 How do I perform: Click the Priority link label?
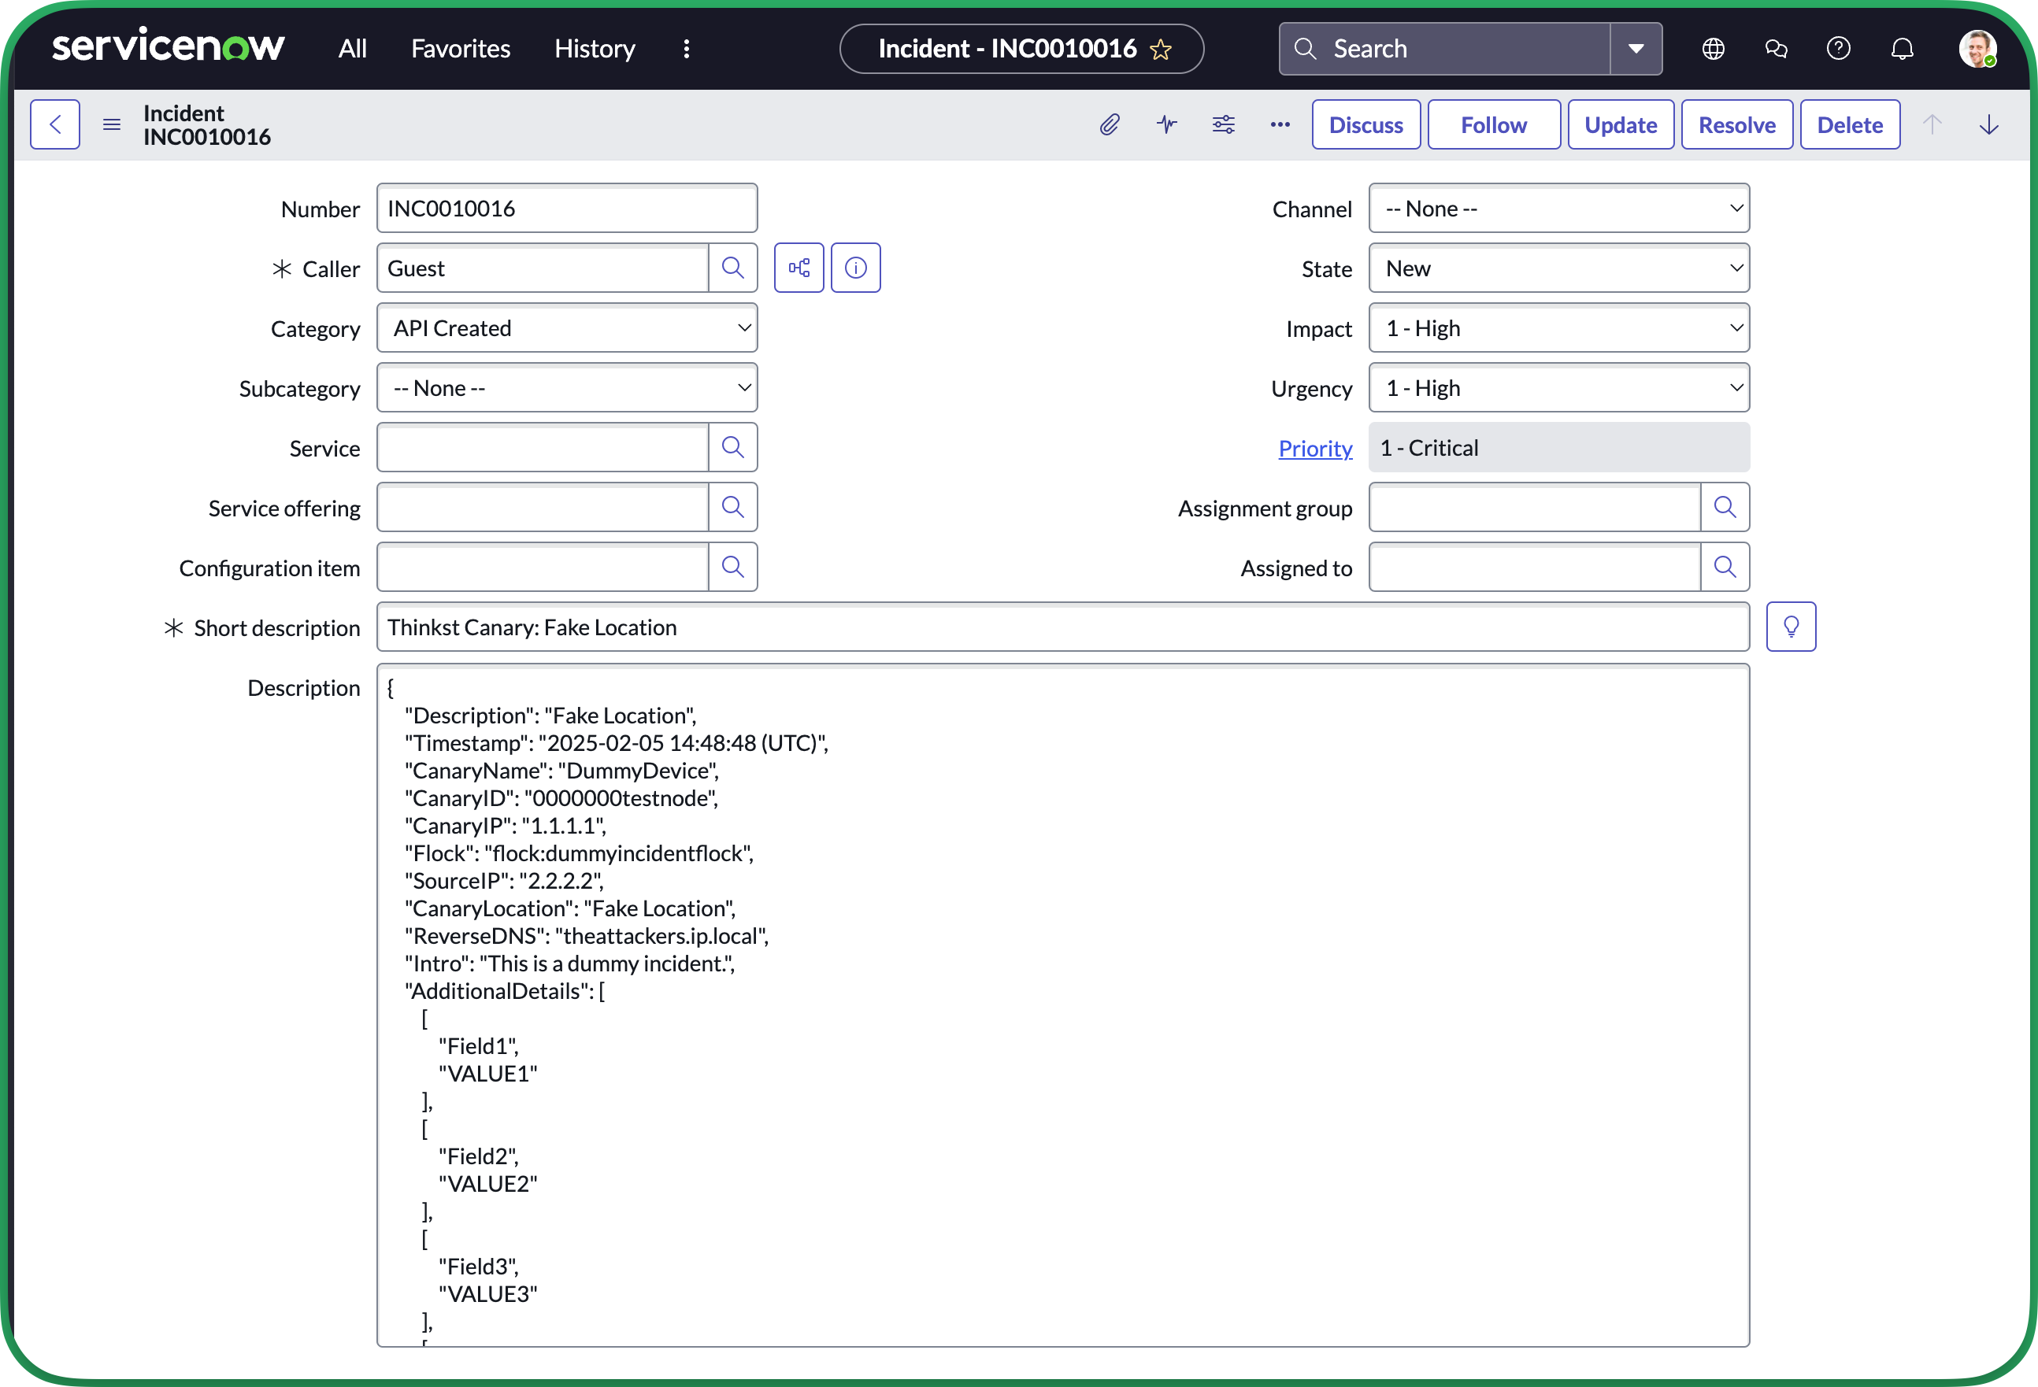point(1314,448)
